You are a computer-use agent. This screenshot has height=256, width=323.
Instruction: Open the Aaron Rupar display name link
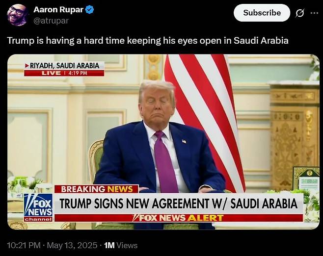click(x=58, y=9)
